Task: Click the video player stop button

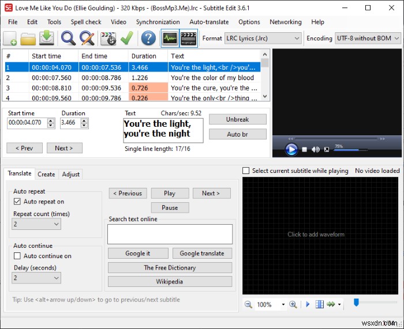Action: (304, 149)
